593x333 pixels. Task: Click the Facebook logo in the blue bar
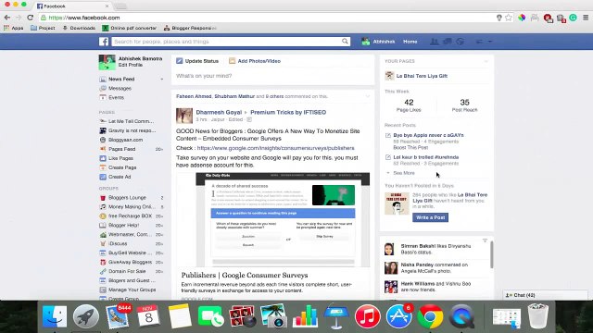point(104,42)
